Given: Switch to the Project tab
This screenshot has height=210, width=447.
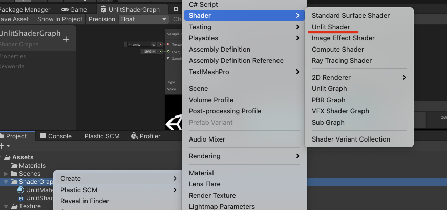Looking at the screenshot, I should click(x=16, y=136).
